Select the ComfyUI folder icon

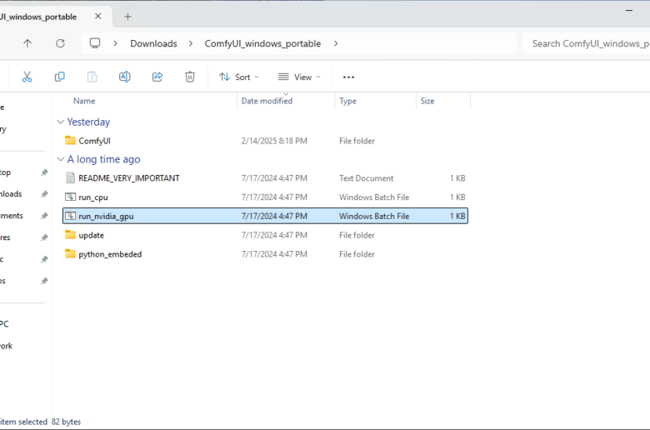71,141
